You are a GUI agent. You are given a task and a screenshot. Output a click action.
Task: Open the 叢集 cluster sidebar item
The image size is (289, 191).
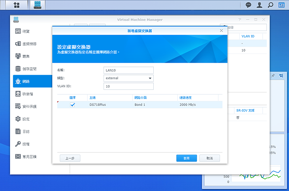coord(33,56)
